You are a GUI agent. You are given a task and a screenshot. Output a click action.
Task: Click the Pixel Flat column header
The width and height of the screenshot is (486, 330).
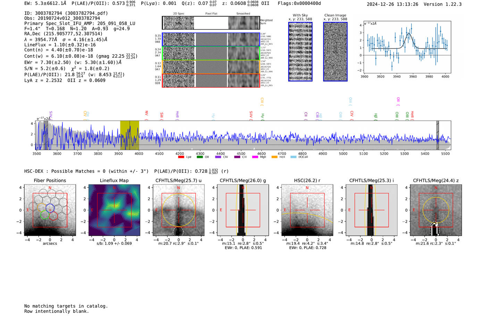point(211,14)
